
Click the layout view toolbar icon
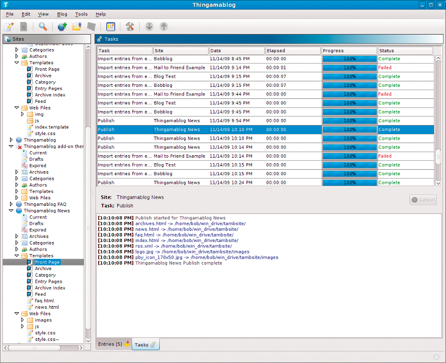[x=111, y=27]
